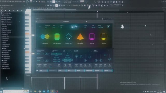Open the mixer view toolbar icon
This screenshot has width=166, height=93.
[x=91, y=5]
